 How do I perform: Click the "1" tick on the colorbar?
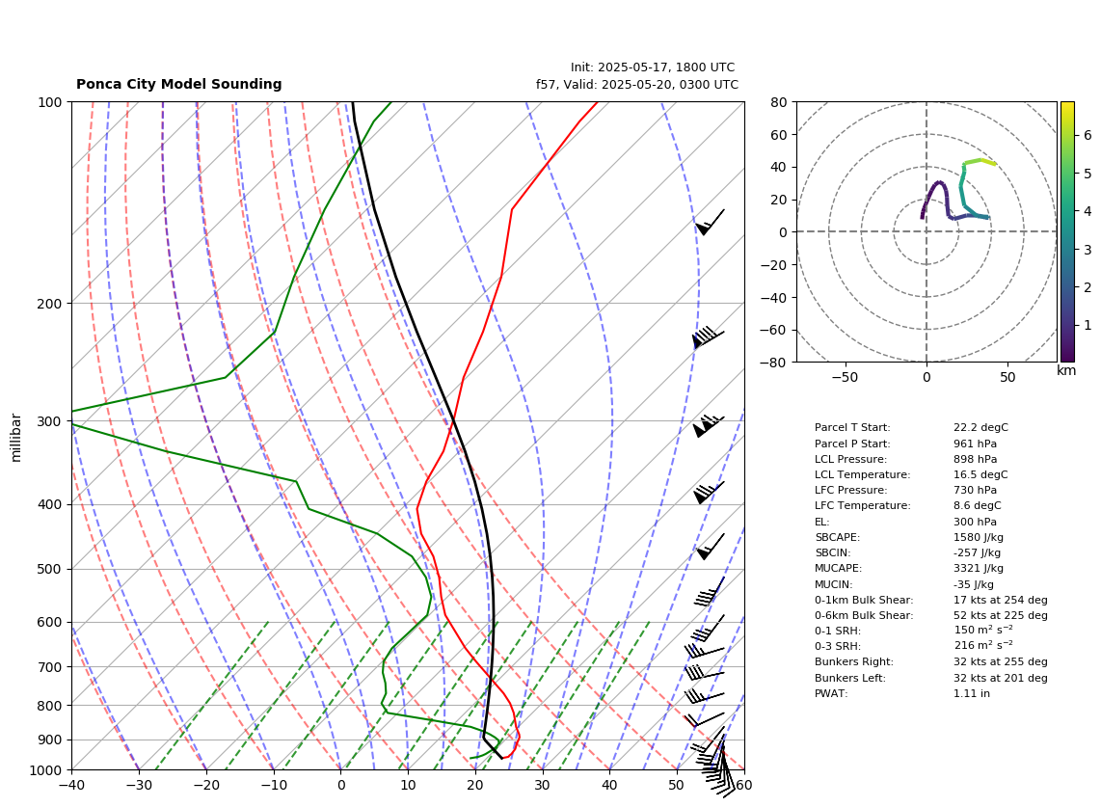click(1088, 325)
